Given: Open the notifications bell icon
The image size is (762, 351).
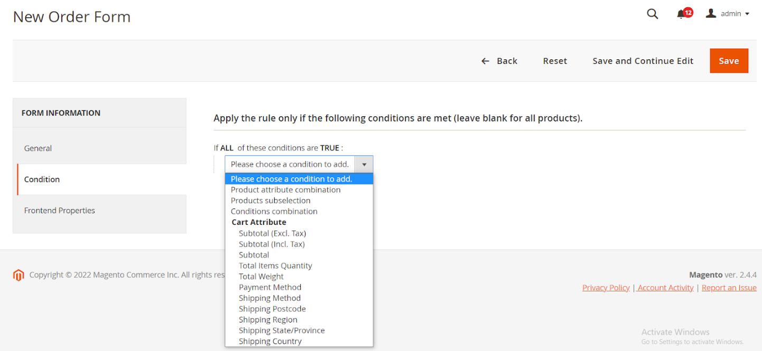Looking at the screenshot, I should tap(681, 15).
